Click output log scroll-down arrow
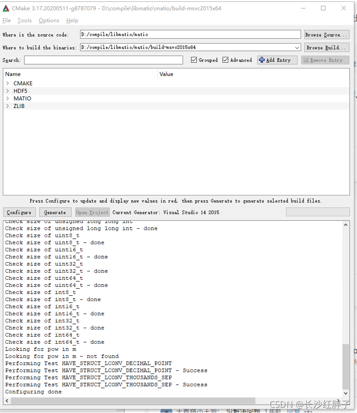Image resolution: width=357 pixels, height=413 pixels. pyautogui.click(x=346, y=393)
